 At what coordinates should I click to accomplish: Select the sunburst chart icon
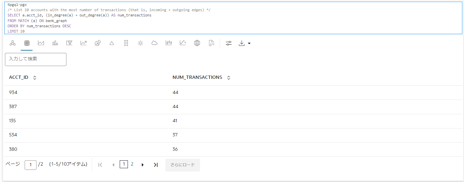coord(140,43)
